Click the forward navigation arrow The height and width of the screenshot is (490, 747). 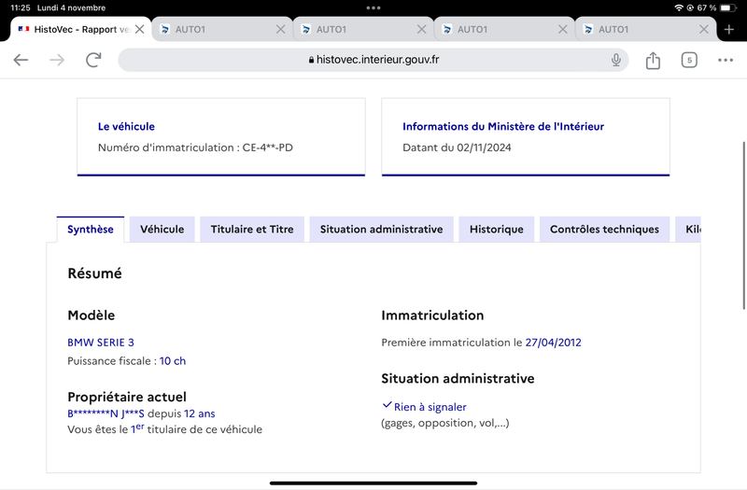(57, 60)
